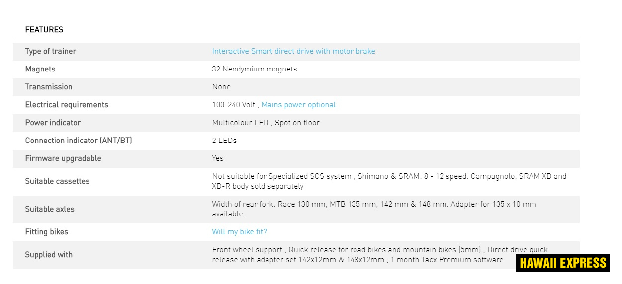622x284 pixels.
Task: Click the Connection indicator (ANT/BT) label
Action: tap(79, 141)
